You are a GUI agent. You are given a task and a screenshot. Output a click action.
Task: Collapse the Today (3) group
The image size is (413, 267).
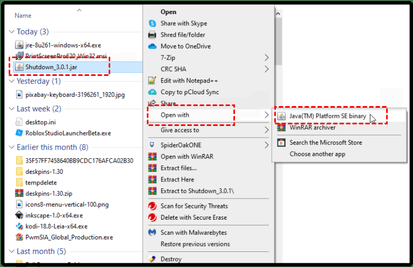(11, 32)
